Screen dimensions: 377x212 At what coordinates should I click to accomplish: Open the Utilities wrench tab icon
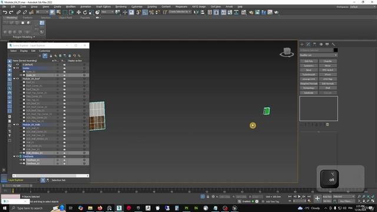pos(333,44)
